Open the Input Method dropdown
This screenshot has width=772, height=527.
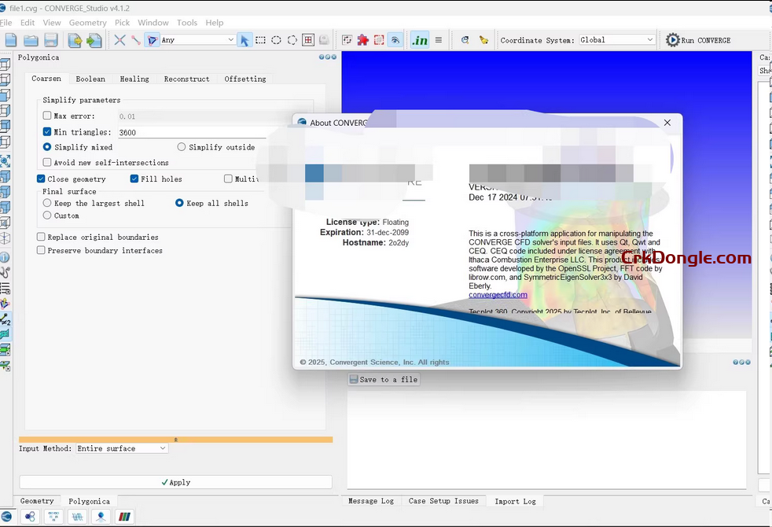click(x=121, y=448)
